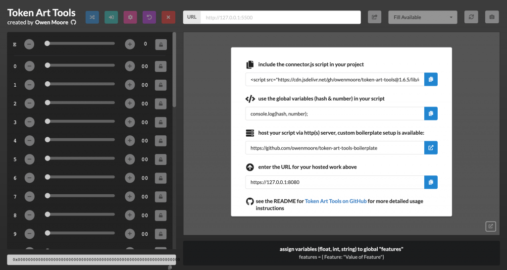This screenshot has width=507, height=270.
Task: Copy the https://127.0.0.1:8080 URL
Action: click(x=431, y=182)
